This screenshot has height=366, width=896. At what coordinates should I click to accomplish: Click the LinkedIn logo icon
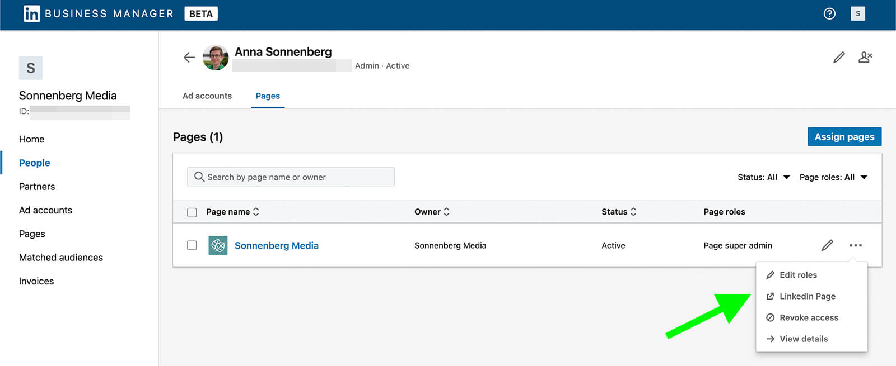tap(32, 13)
